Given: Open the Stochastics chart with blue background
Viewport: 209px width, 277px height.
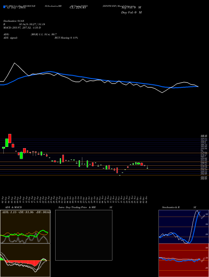Looking at the screenshot, I should tap(184, 227).
